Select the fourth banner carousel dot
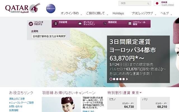The height and width of the screenshot is (112, 179). tap(120, 79)
